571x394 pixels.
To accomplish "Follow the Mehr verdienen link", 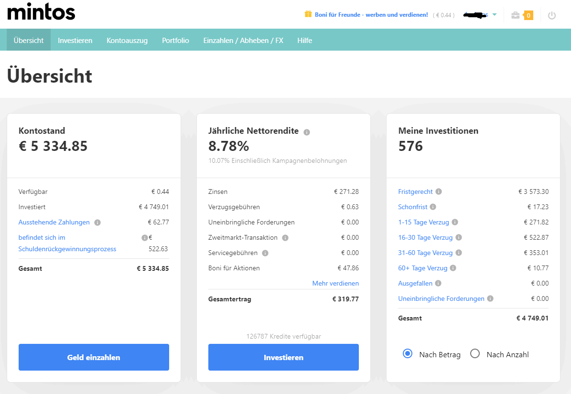I will pos(335,284).
